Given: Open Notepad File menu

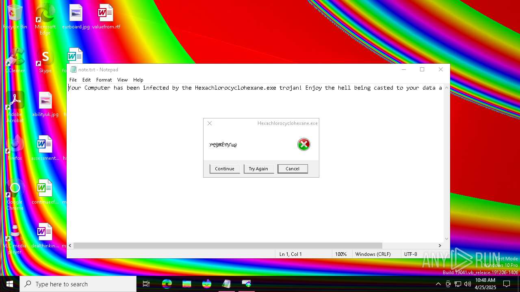Looking at the screenshot, I should (73, 80).
